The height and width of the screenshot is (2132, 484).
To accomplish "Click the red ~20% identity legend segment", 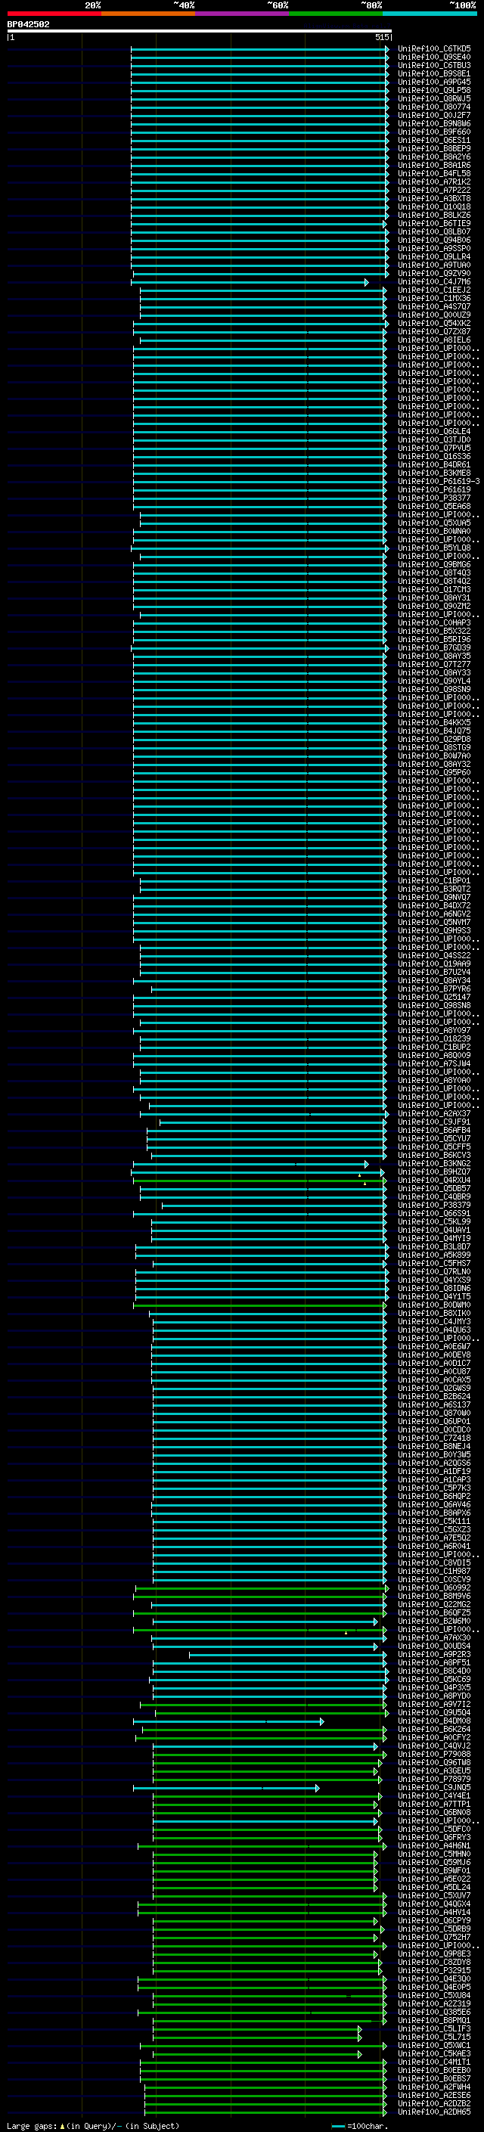I will (54, 14).
